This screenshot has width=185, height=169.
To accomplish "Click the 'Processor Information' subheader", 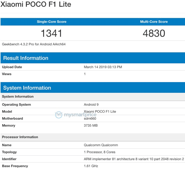I will (x=93, y=137).
